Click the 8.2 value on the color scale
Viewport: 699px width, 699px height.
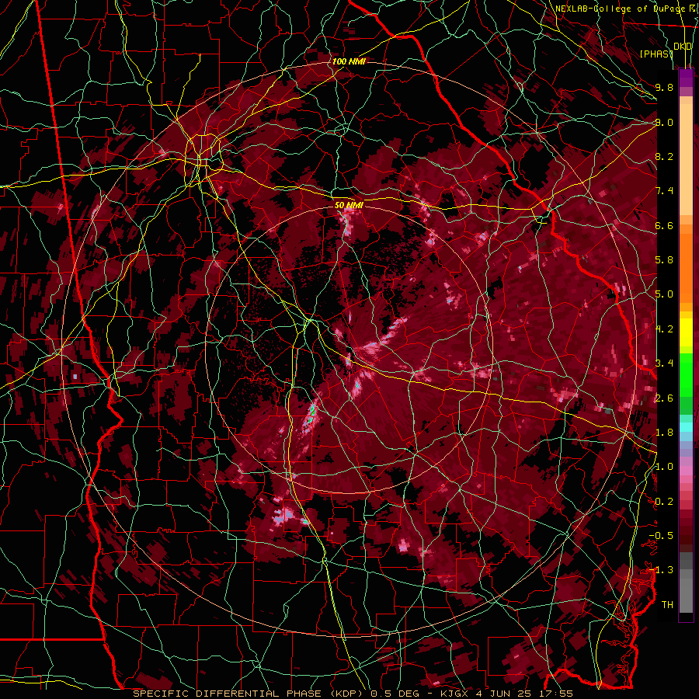(x=664, y=156)
